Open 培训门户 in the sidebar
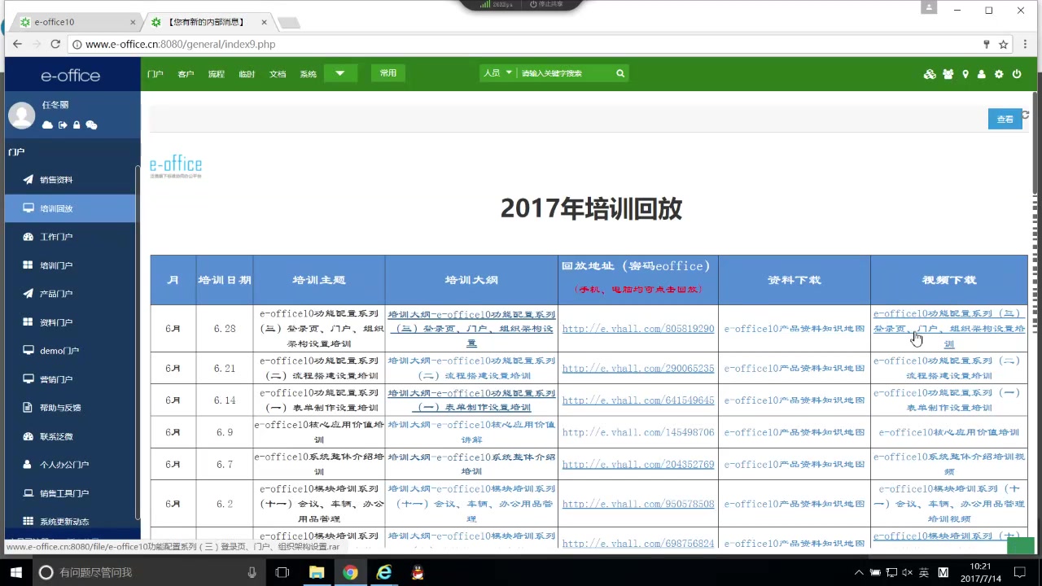This screenshot has width=1042, height=586. [70, 265]
